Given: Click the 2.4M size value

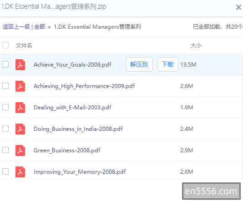Looking at the screenshot, I should pos(187,129).
